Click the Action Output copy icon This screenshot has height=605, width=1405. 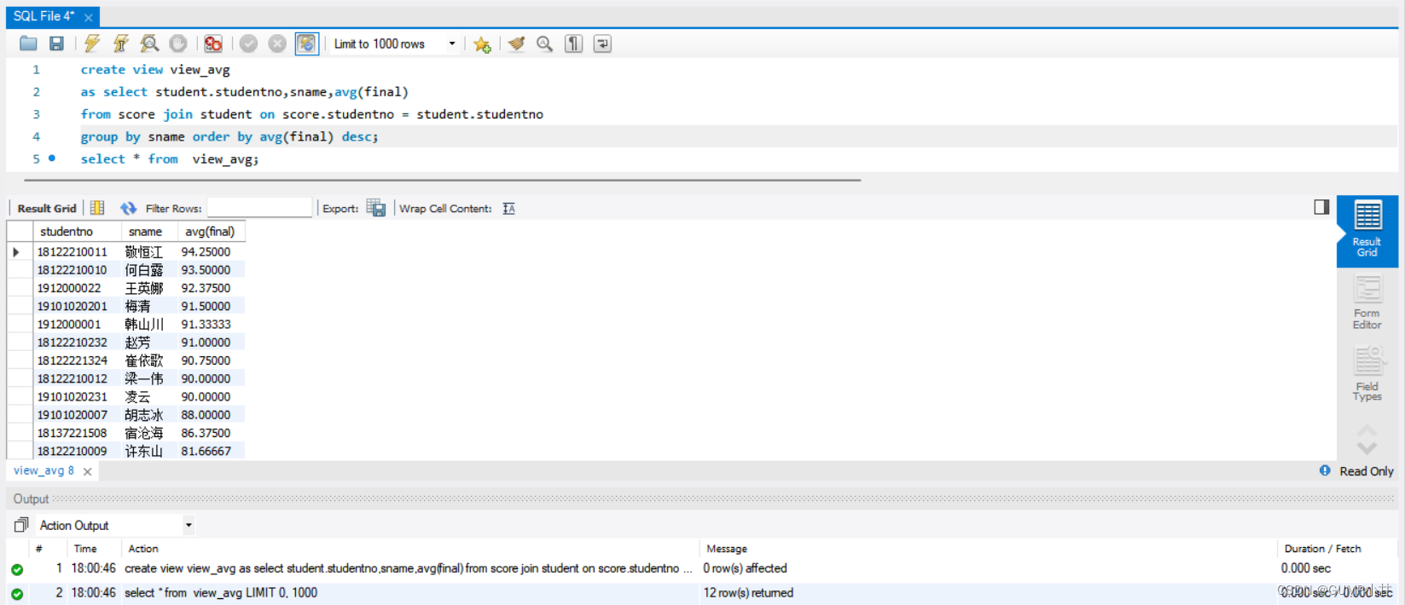click(21, 525)
